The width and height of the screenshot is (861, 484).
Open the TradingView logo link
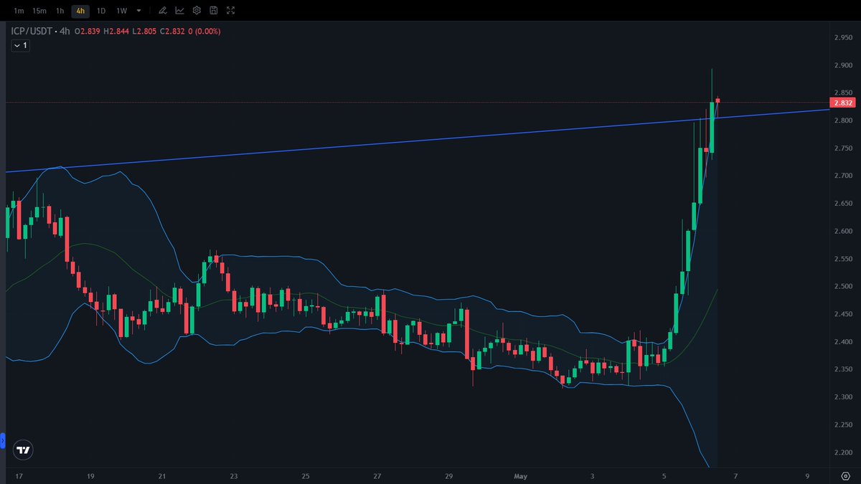point(24,450)
